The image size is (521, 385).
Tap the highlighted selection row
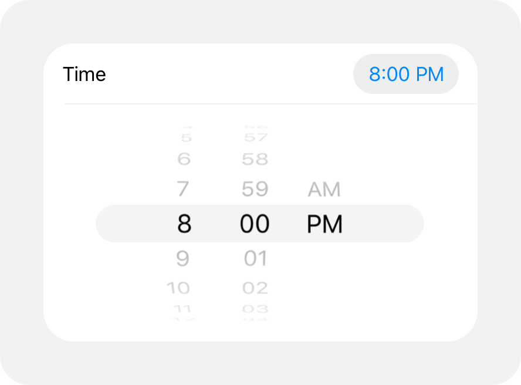point(260,224)
